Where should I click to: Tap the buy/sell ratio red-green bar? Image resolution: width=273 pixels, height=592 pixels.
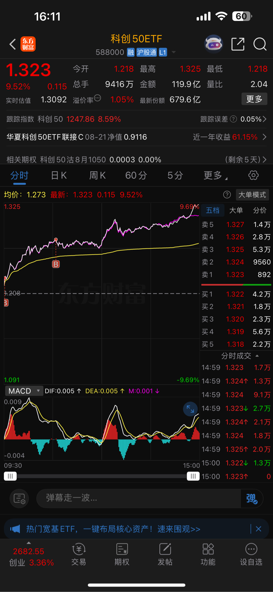(x=236, y=285)
